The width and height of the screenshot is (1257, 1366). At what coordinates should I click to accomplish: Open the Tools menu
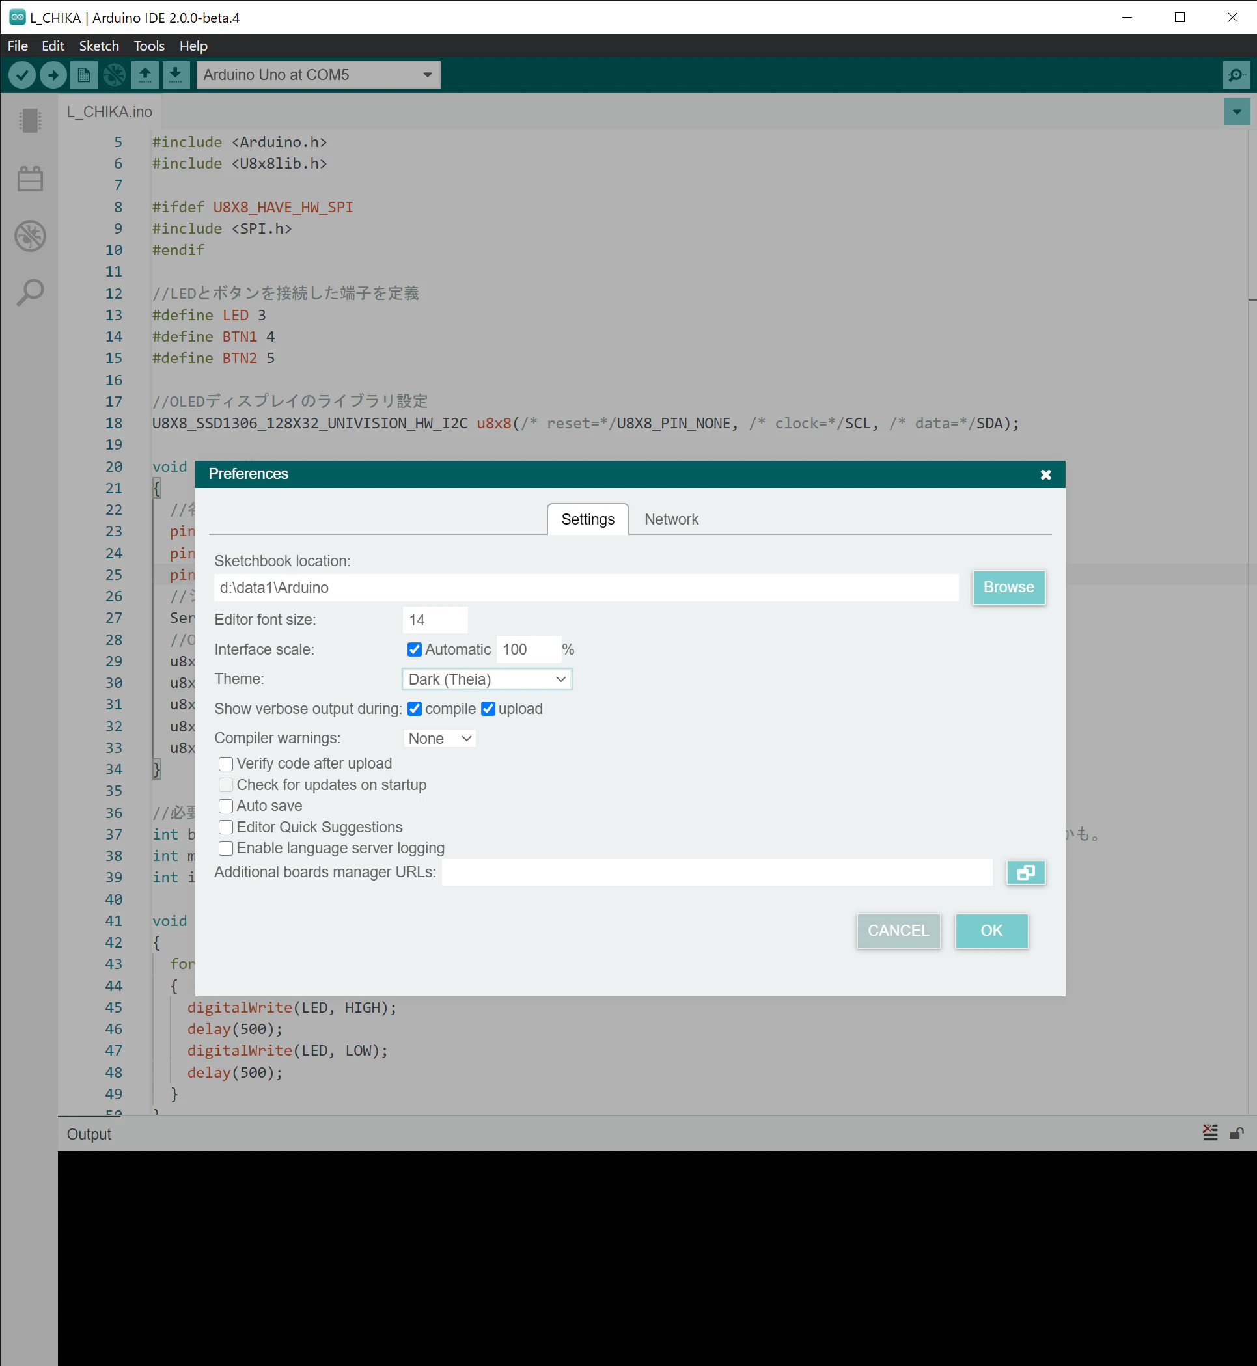click(149, 46)
